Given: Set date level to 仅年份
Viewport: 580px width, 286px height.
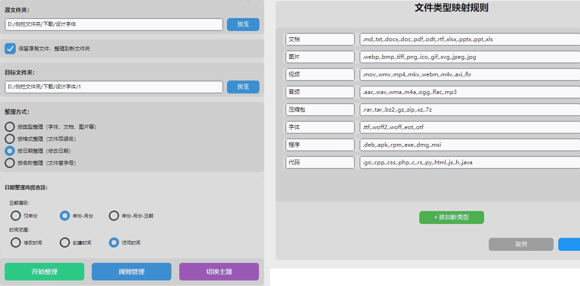Looking at the screenshot, I should [16, 216].
